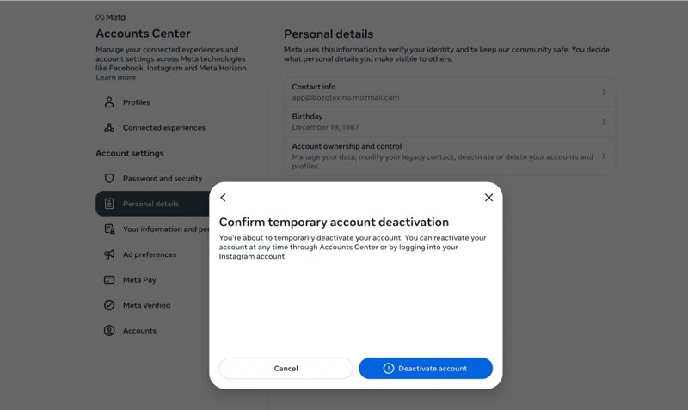The image size is (688, 410).
Task: Select the Connected experiences menu item
Action: coord(163,128)
